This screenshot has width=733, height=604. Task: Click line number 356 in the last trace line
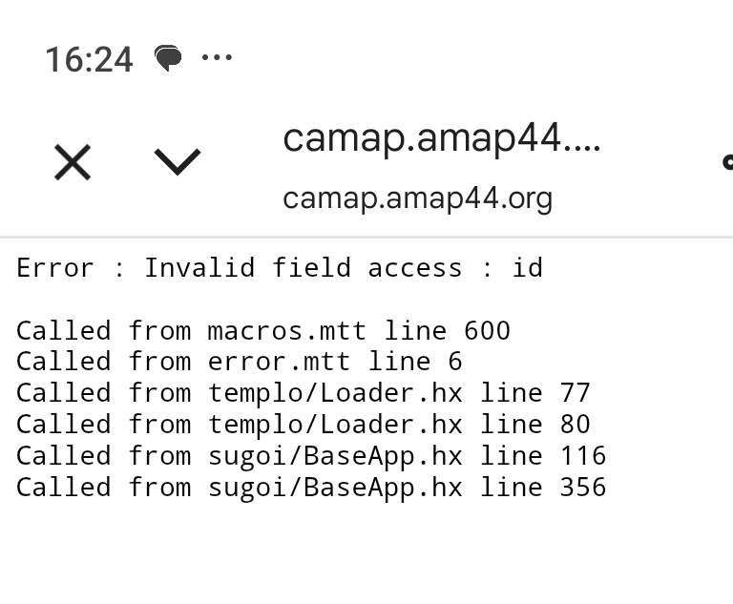pos(582,488)
